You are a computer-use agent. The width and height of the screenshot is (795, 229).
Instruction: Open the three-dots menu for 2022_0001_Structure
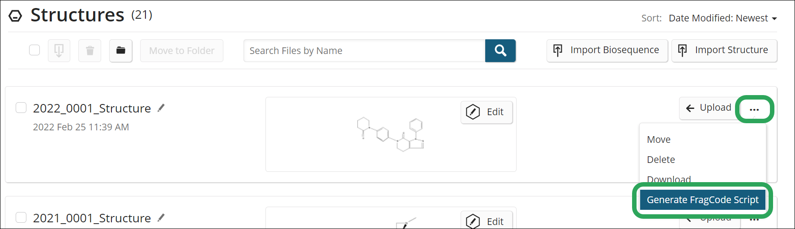click(754, 109)
